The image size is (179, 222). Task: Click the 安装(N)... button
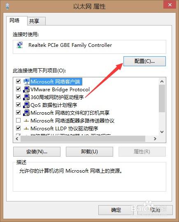[x=37, y=152]
